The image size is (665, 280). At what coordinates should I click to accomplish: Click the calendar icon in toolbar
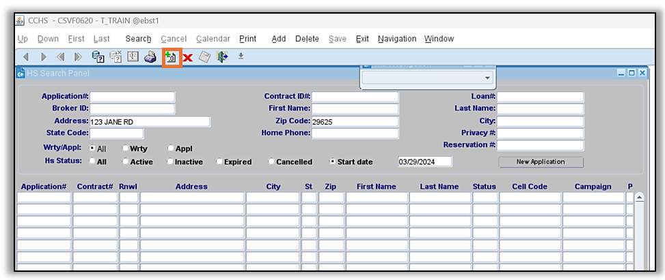click(x=133, y=57)
